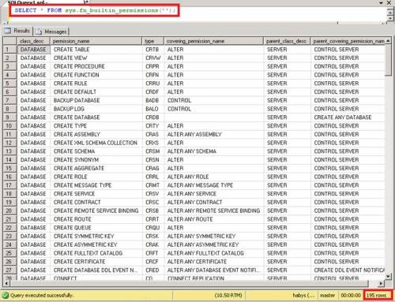
Task: Select the ALTER ANY ROLE cell
Action: point(213,177)
